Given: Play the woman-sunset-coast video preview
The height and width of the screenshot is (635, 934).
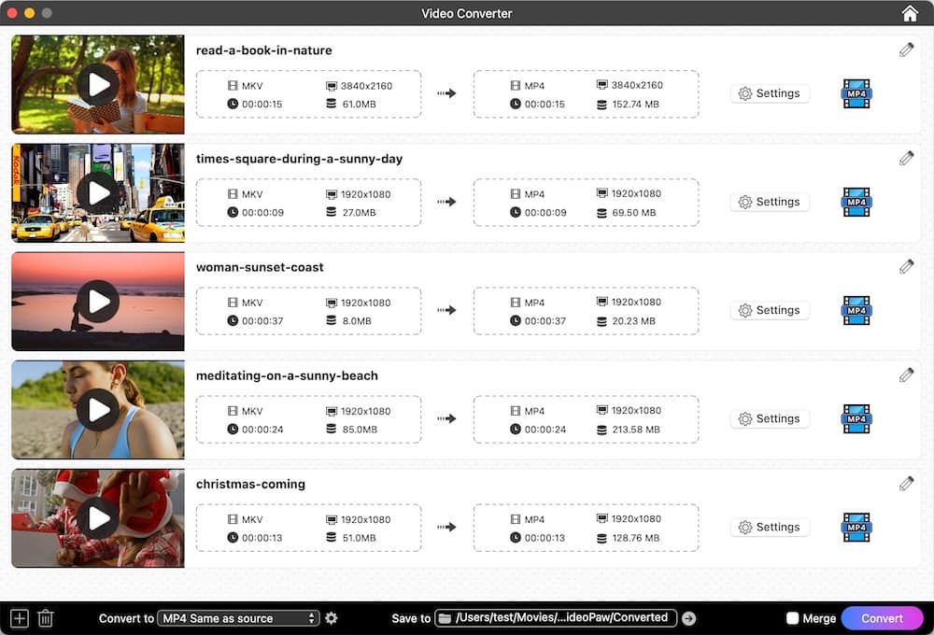Looking at the screenshot, I should click(x=97, y=301).
